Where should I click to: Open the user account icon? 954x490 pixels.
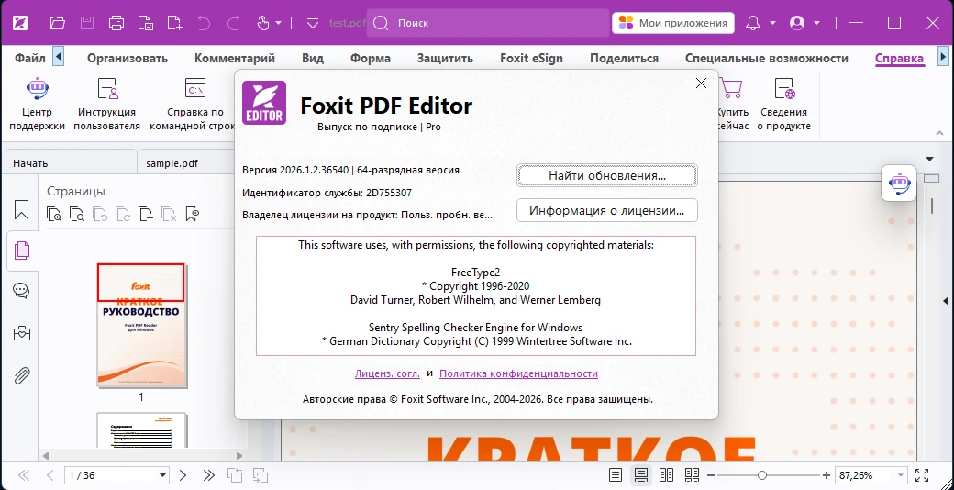[x=797, y=23]
